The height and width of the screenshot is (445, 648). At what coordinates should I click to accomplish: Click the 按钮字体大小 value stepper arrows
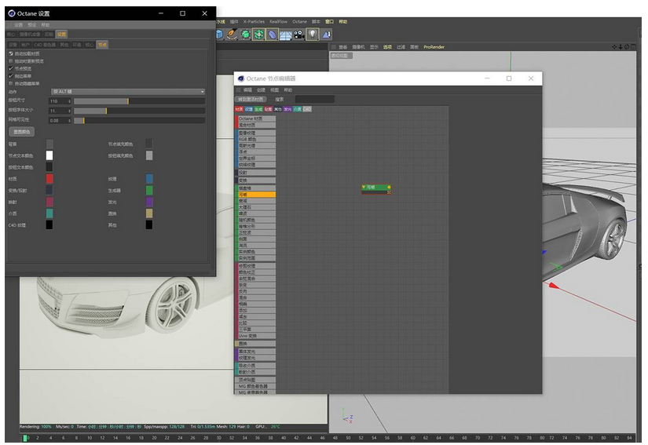(69, 111)
